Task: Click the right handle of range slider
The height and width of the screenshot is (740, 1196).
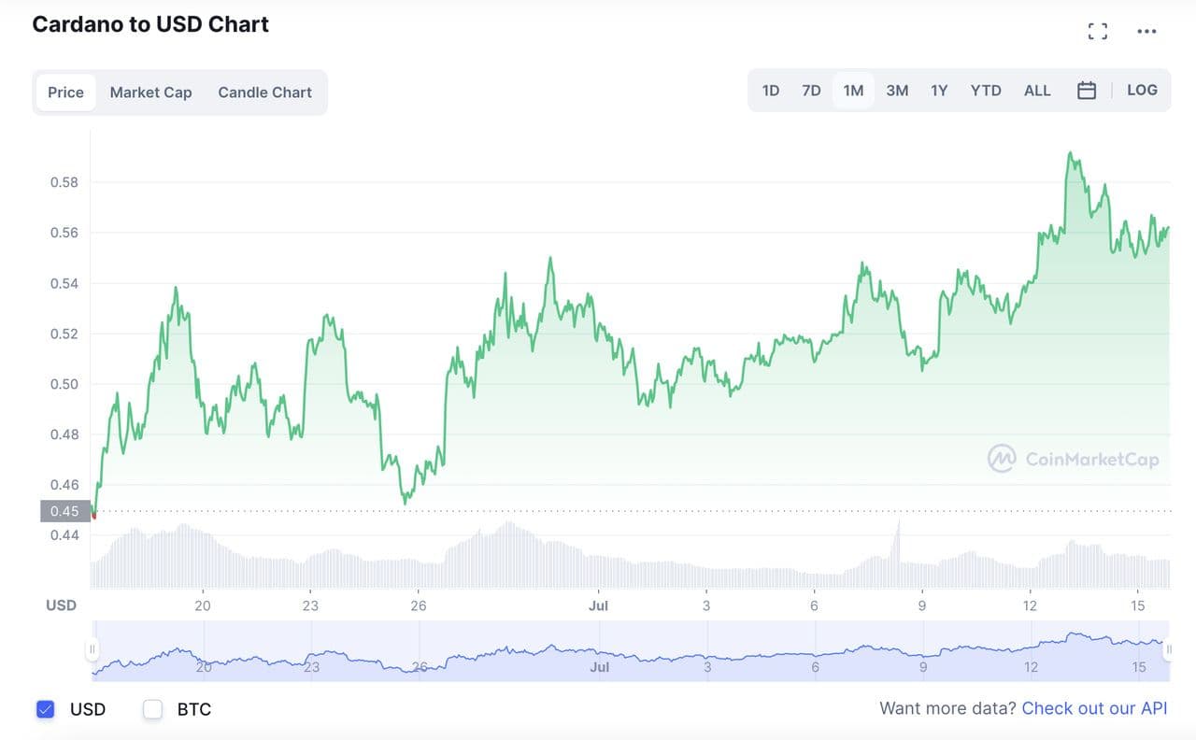Action: (1169, 649)
